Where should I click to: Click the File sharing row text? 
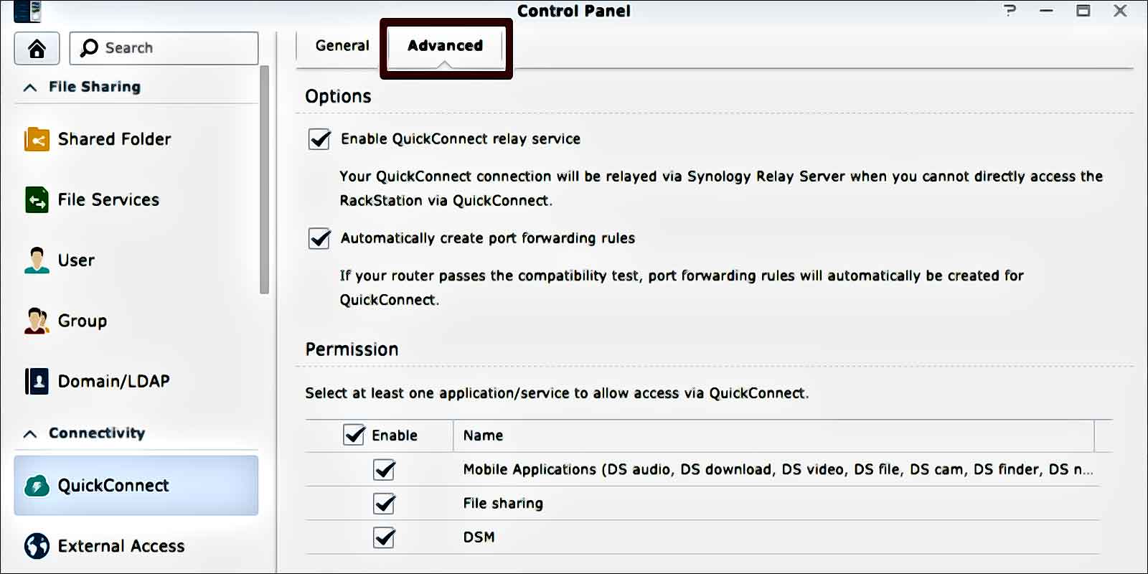pyautogui.click(x=503, y=503)
